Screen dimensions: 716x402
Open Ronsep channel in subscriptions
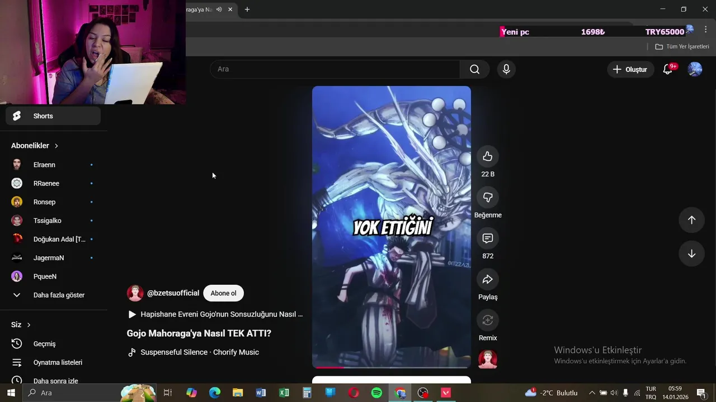pyautogui.click(x=53, y=202)
